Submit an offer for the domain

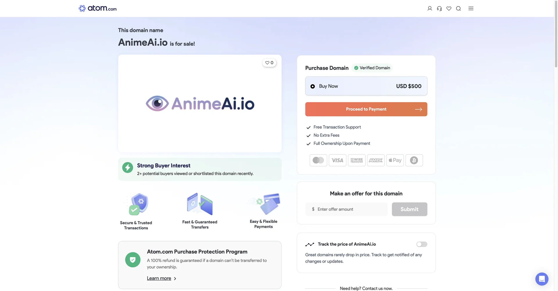(409, 209)
